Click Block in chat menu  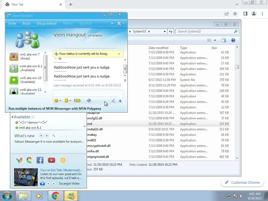26,23
